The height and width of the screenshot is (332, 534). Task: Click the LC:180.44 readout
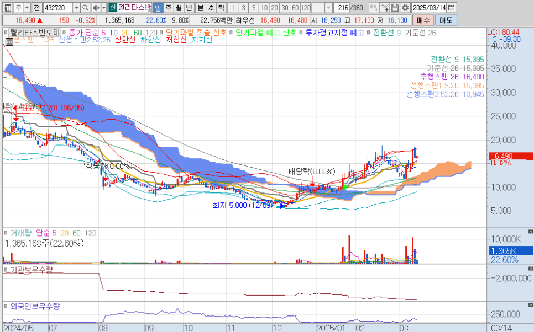click(504, 33)
